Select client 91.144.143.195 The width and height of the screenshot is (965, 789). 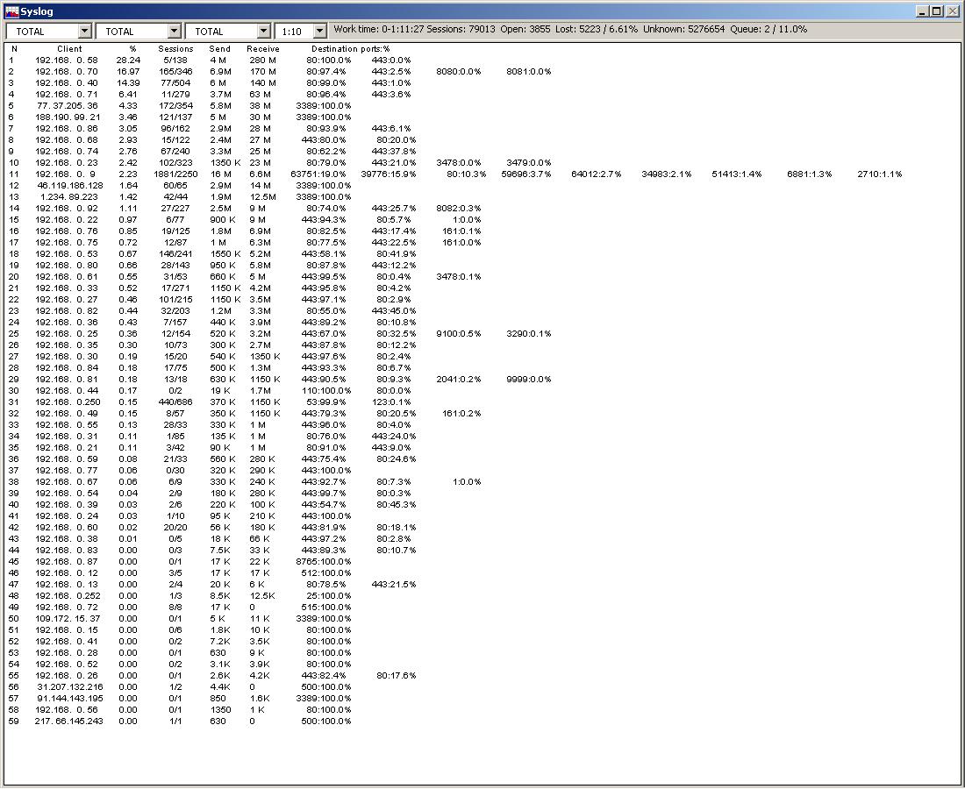69,698
